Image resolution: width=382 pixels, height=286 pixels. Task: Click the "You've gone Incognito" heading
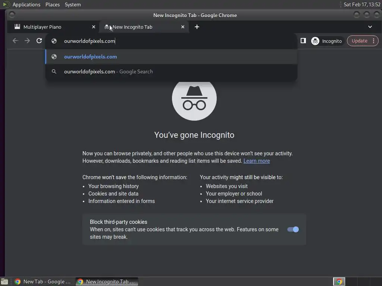pos(194,135)
